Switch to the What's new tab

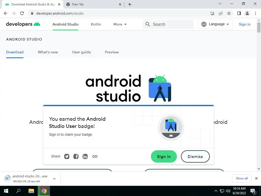pyautogui.click(x=48, y=52)
